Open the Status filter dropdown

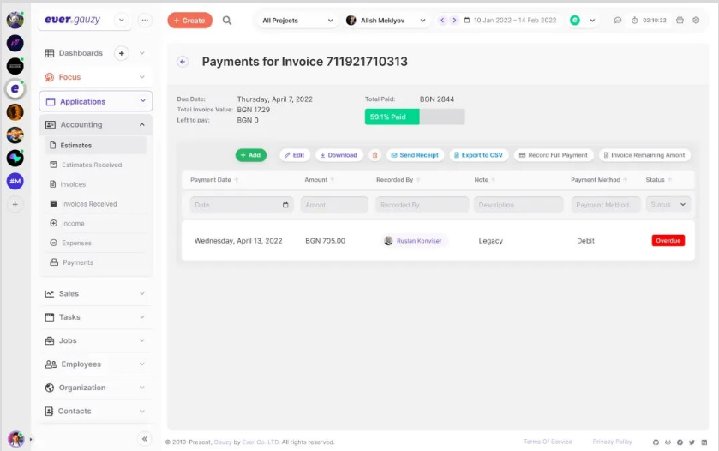point(668,205)
